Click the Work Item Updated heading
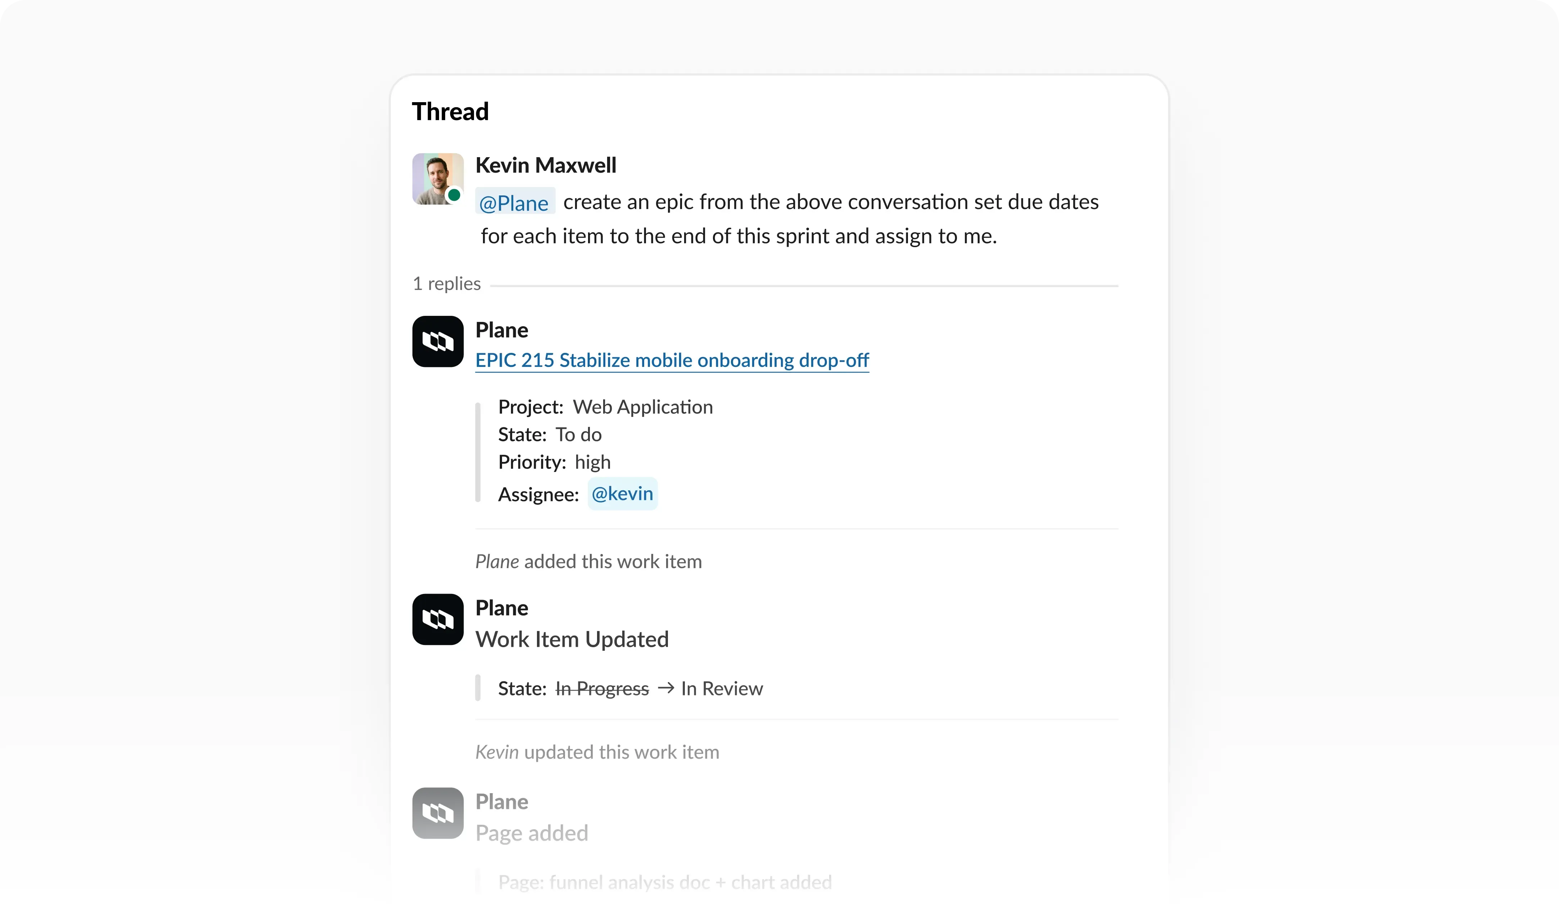The image size is (1559, 913). (x=571, y=639)
